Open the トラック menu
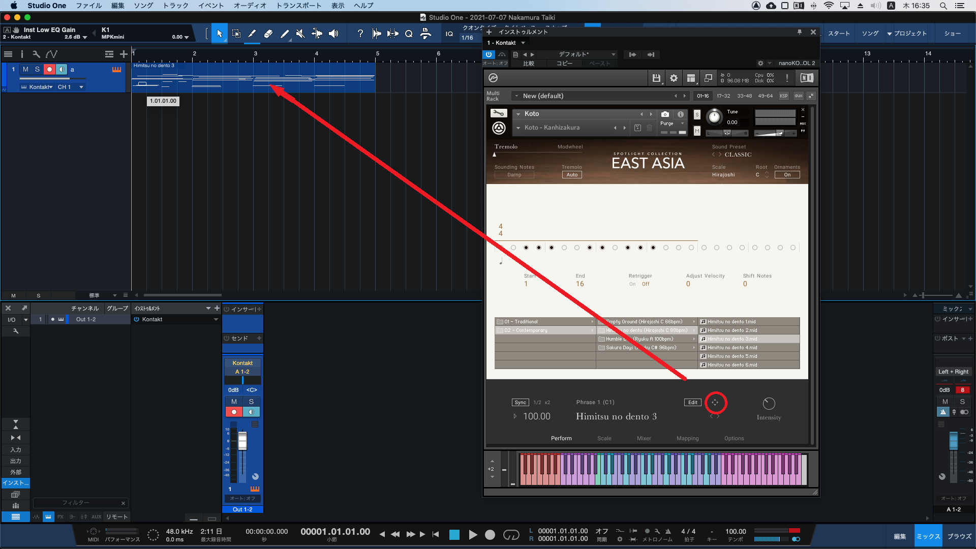Image resolution: width=976 pixels, height=549 pixels. pyautogui.click(x=175, y=6)
